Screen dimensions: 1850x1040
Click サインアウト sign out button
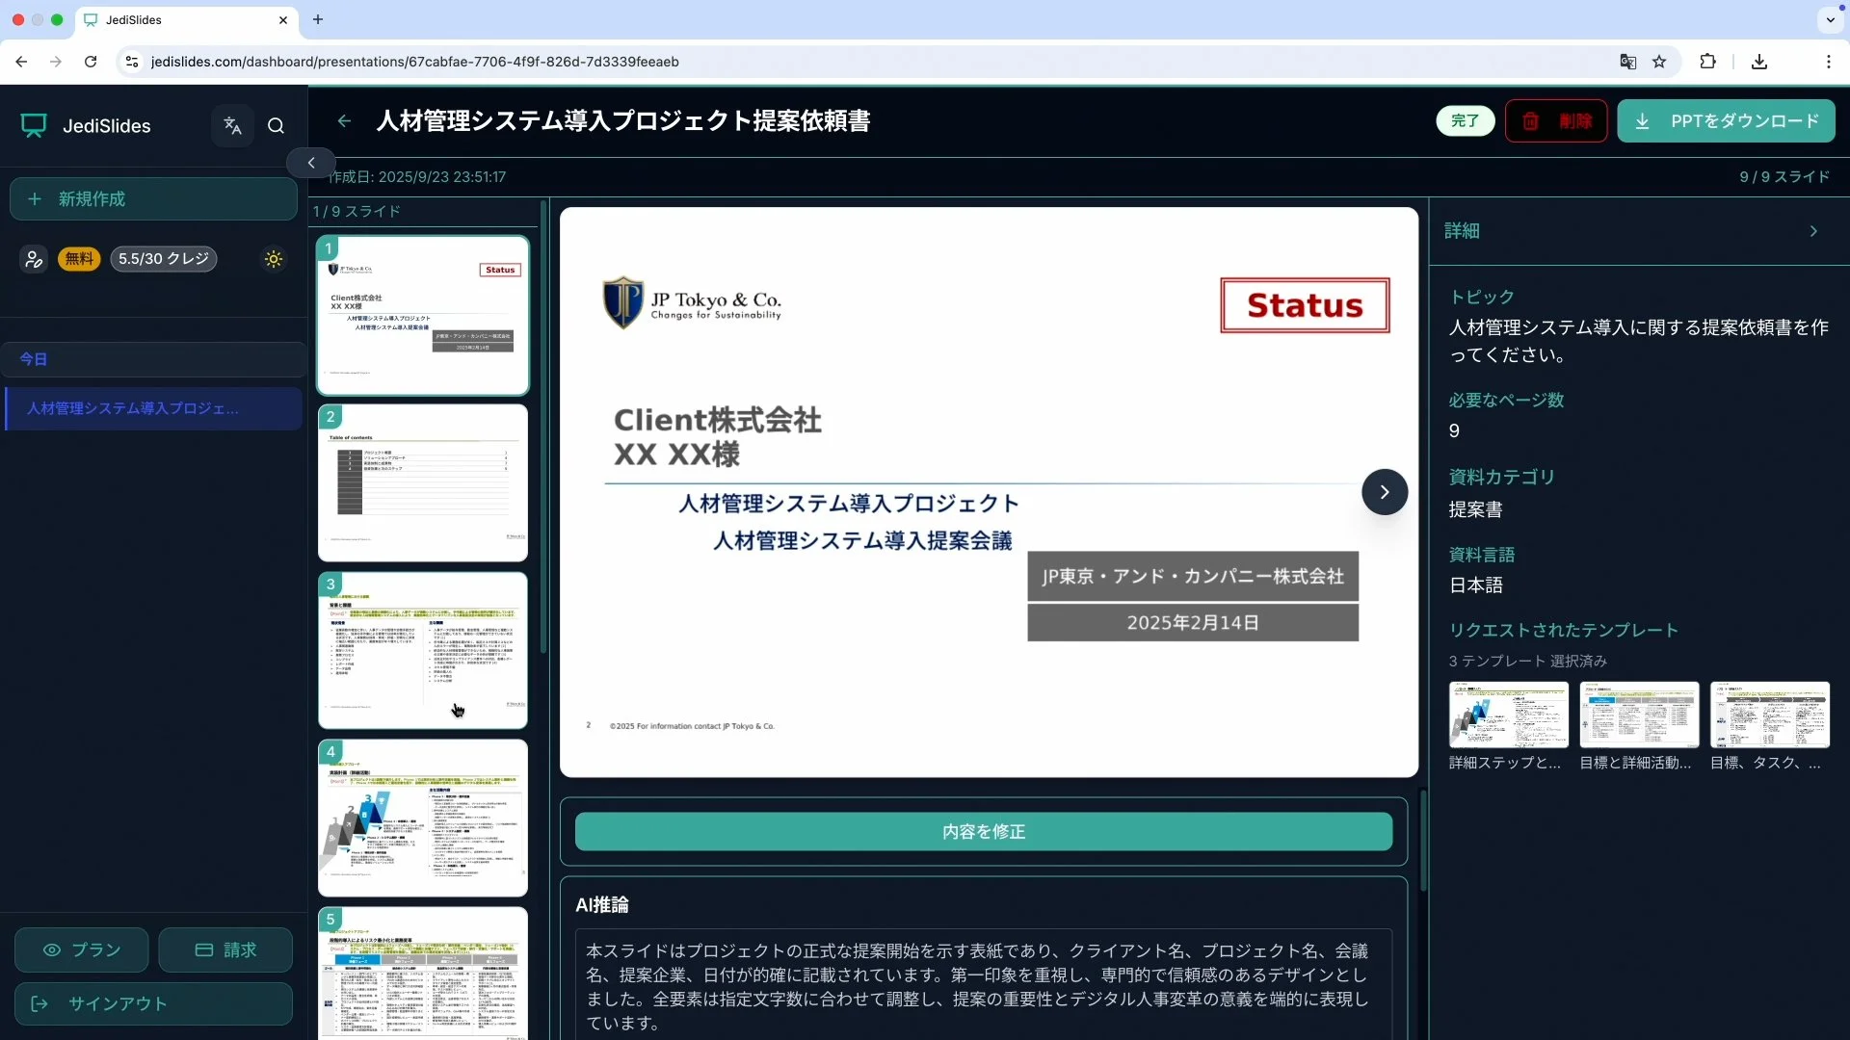(x=153, y=1003)
